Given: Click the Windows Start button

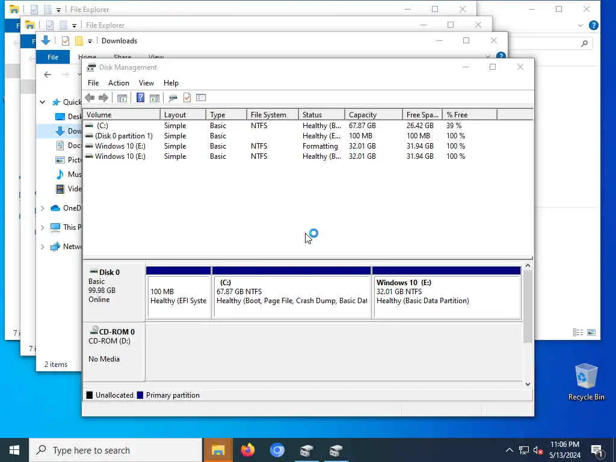Looking at the screenshot, I should coord(14,450).
